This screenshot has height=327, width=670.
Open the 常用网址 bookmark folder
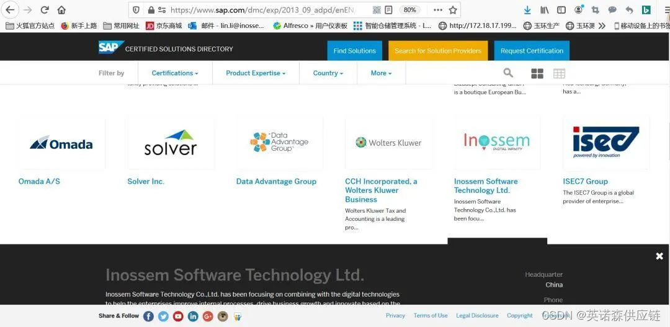point(122,25)
